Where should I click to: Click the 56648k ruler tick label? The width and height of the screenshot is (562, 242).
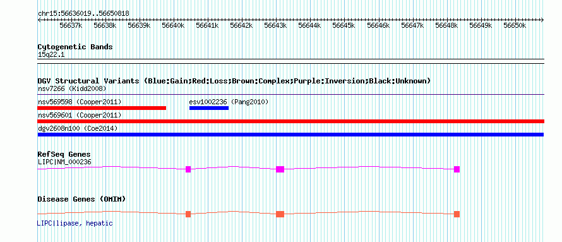pos(446,26)
